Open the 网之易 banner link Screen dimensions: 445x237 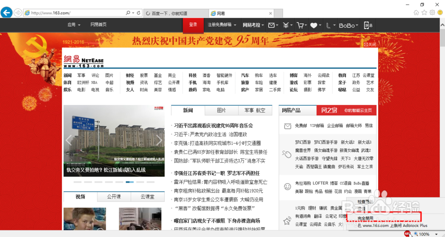tap(346, 110)
